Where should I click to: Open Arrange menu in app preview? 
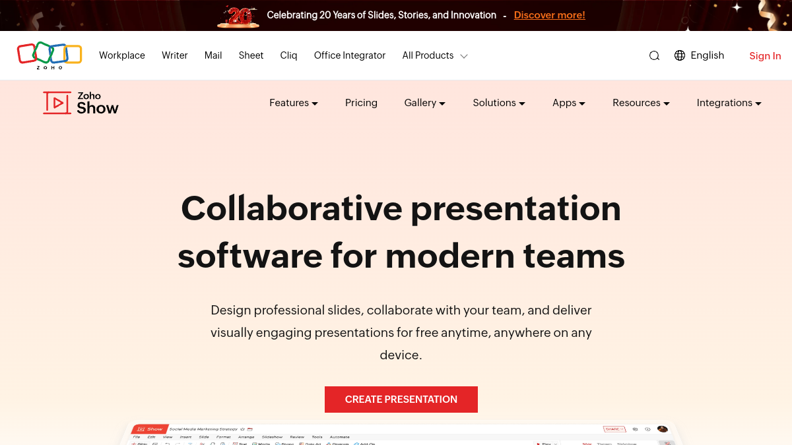pyautogui.click(x=246, y=437)
